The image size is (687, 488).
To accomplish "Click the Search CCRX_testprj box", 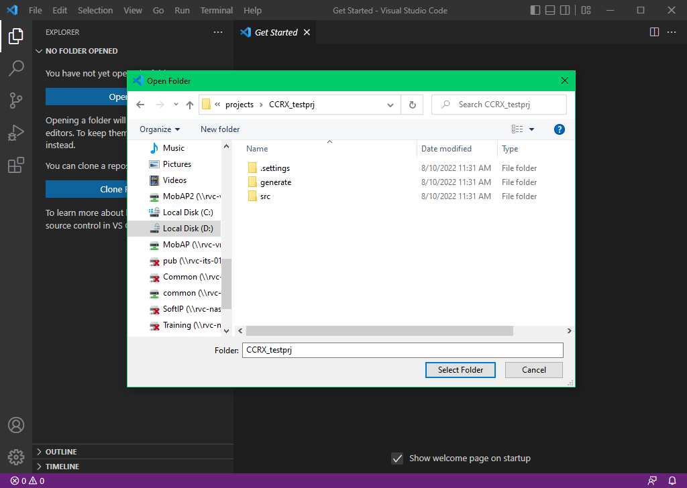I will pyautogui.click(x=498, y=105).
